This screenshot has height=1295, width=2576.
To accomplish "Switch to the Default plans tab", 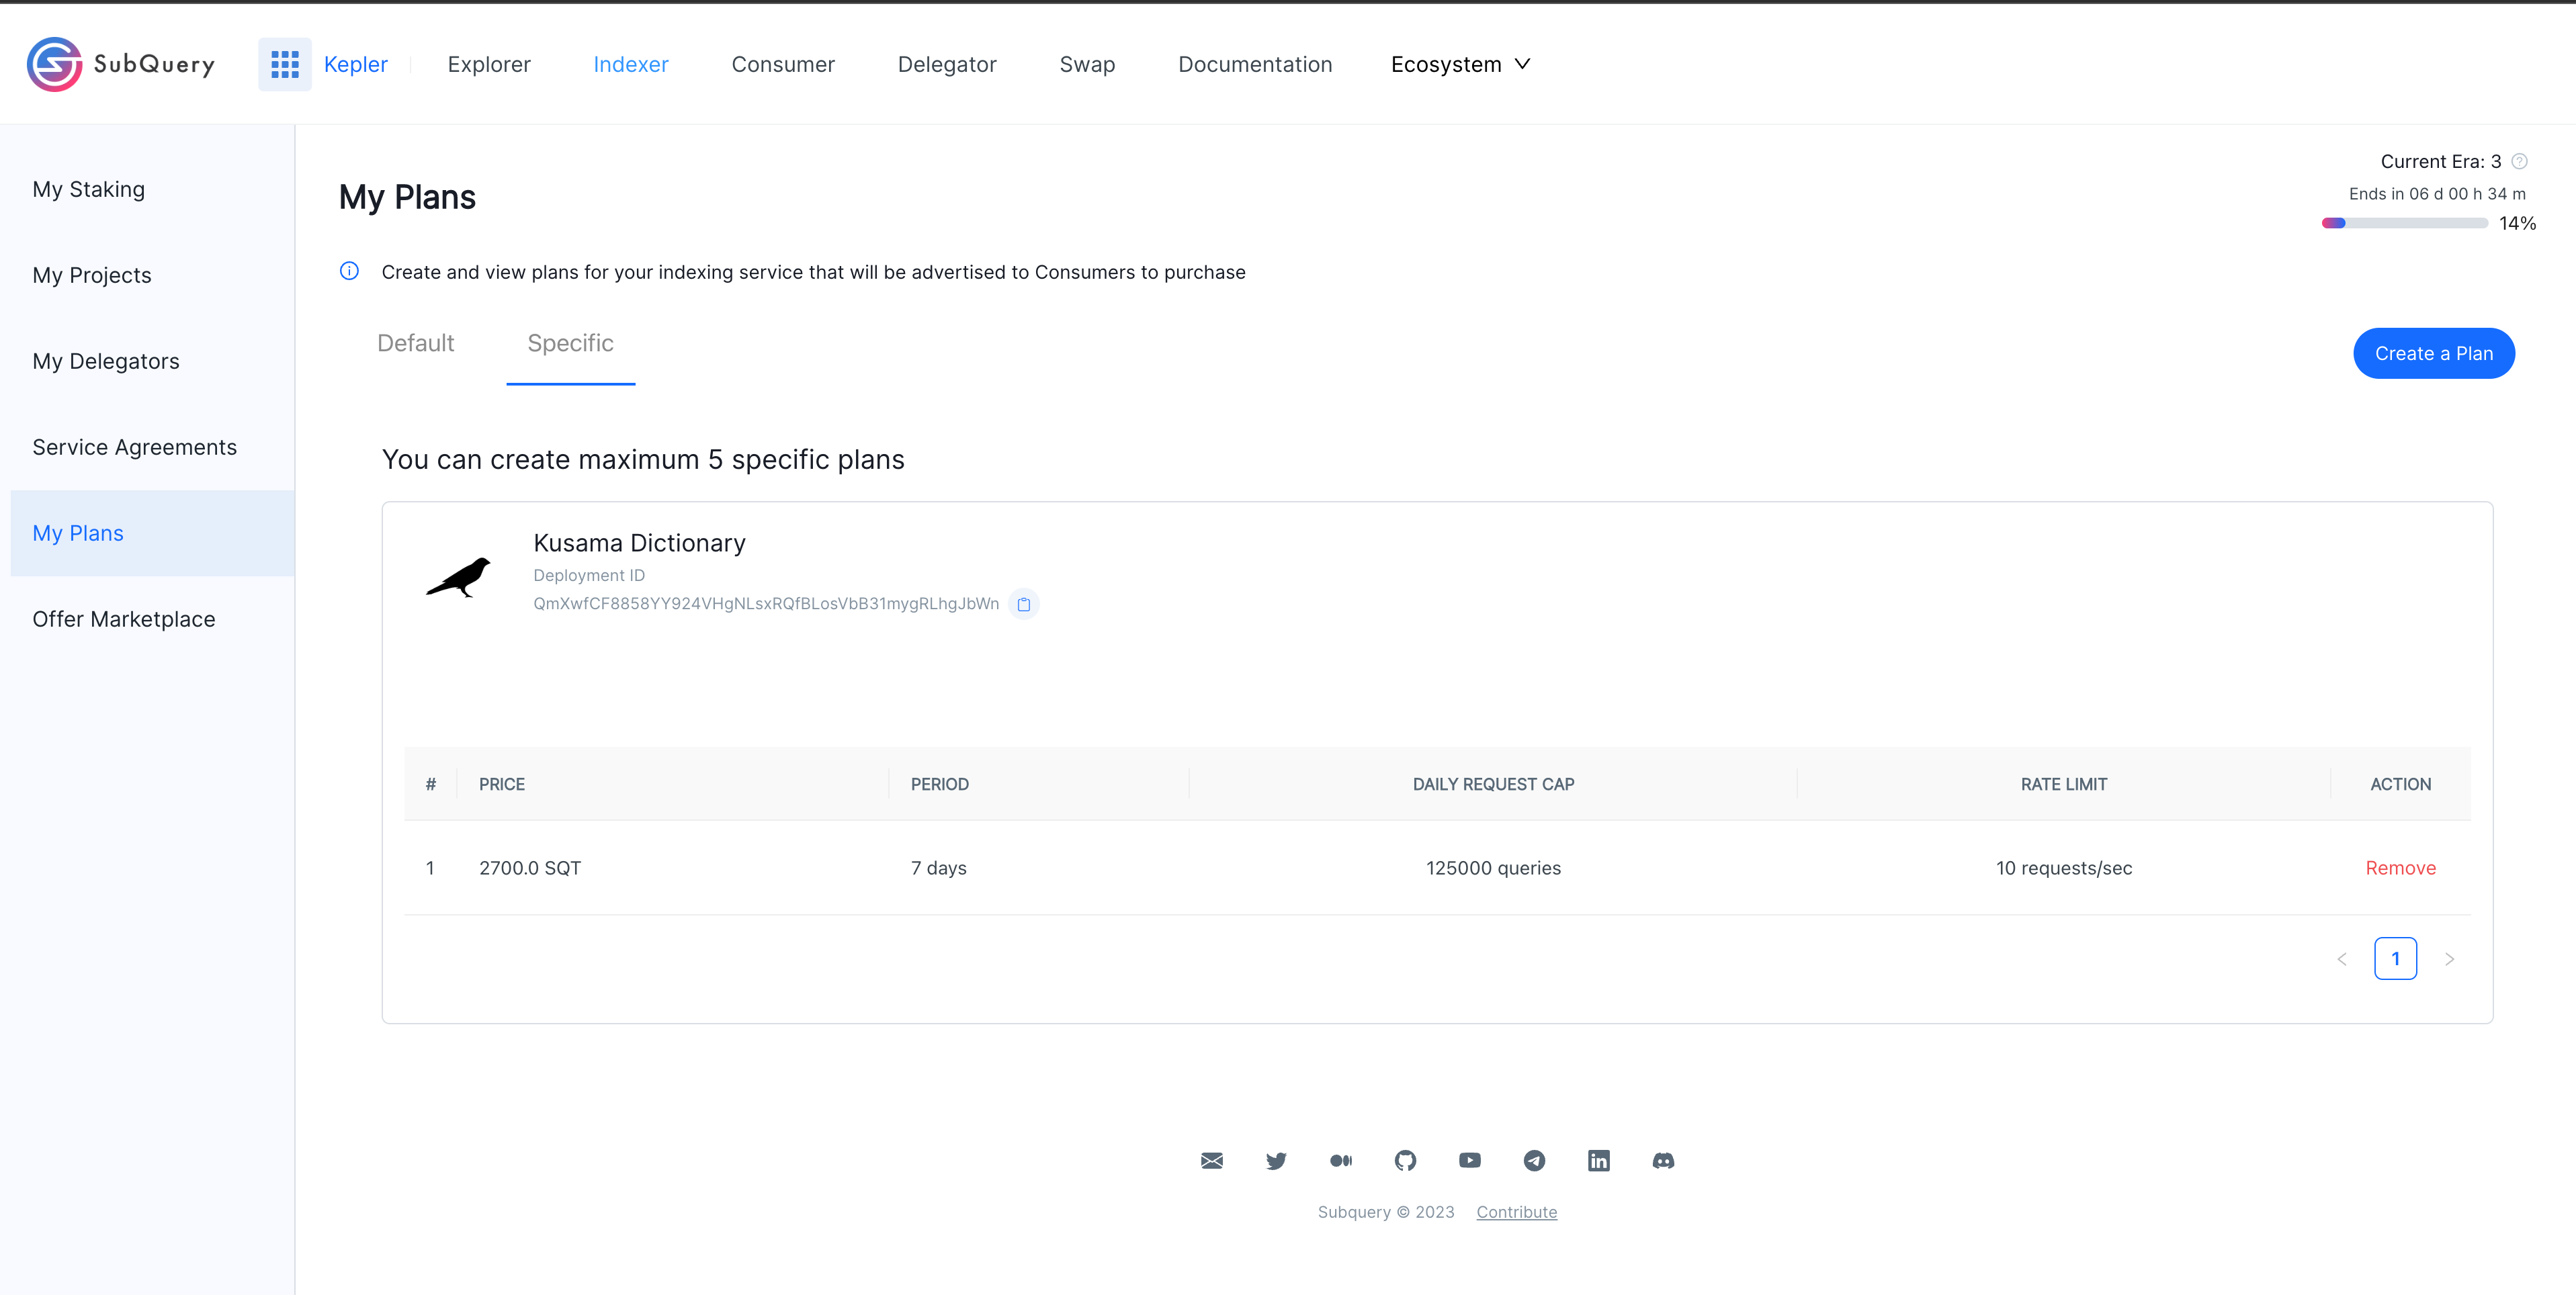I will pyautogui.click(x=416, y=343).
